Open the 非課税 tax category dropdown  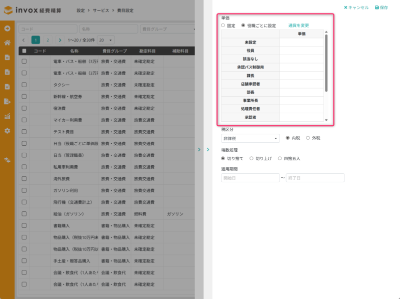[x=250, y=138]
